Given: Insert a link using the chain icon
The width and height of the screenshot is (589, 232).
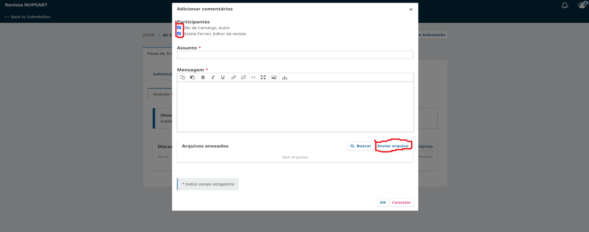Looking at the screenshot, I should [234, 77].
